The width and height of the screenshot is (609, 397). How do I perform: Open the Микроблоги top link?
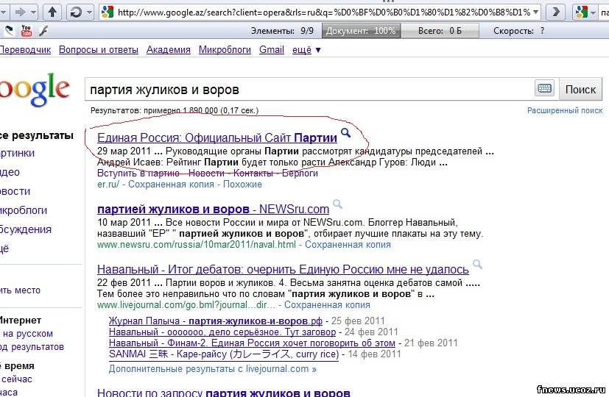tap(225, 50)
